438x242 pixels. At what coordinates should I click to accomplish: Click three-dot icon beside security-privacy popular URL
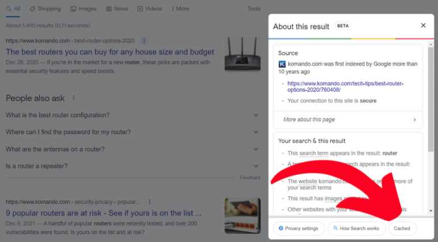[149, 202]
